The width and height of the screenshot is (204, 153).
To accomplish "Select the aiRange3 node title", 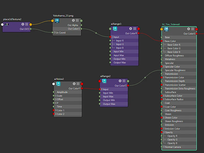I will click(x=116, y=24).
